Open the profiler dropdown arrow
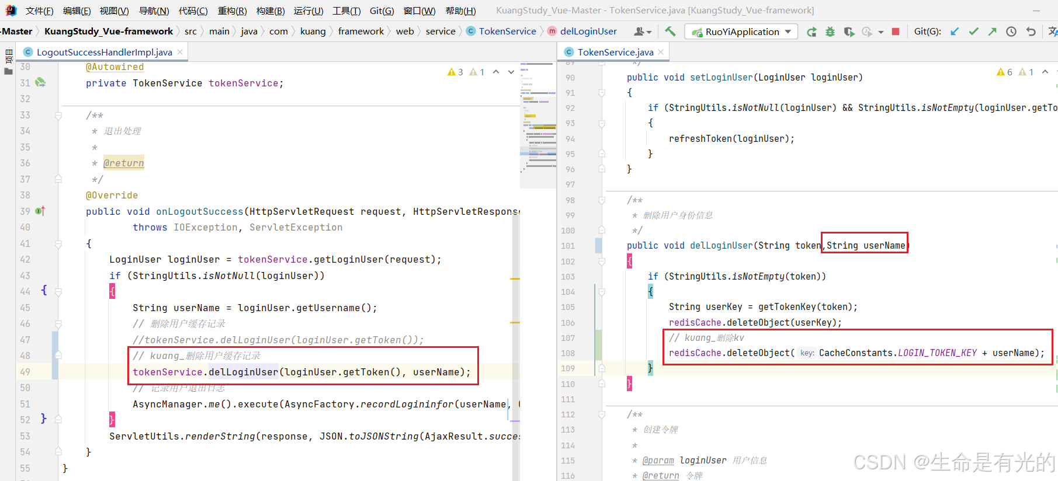Viewport: 1058px width, 481px height. tap(881, 32)
